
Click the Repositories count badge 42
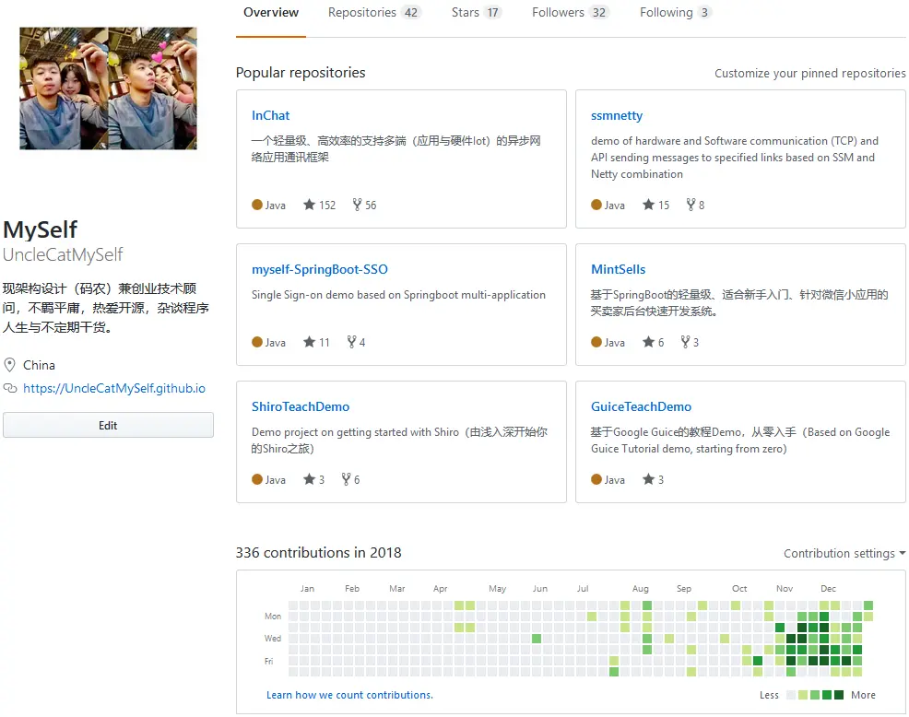[411, 13]
